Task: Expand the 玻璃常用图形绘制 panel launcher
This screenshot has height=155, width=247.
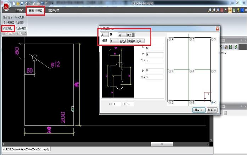Action: click(26, 34)
